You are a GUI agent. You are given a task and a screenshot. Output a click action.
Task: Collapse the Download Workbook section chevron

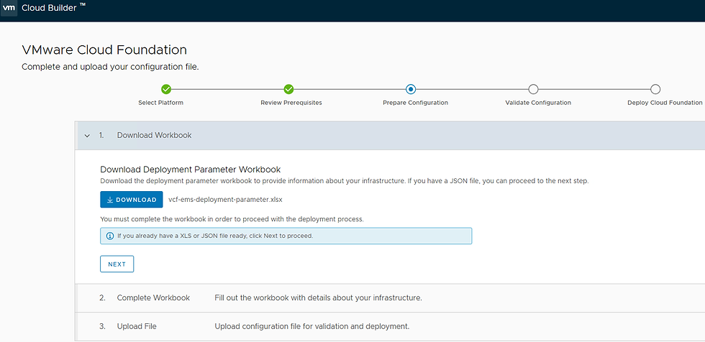point(87,135)
